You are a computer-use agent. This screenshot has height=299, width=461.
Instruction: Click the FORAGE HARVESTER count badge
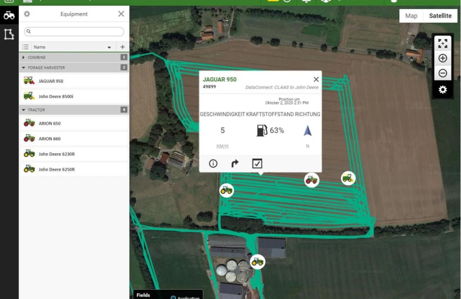[124, 68]
